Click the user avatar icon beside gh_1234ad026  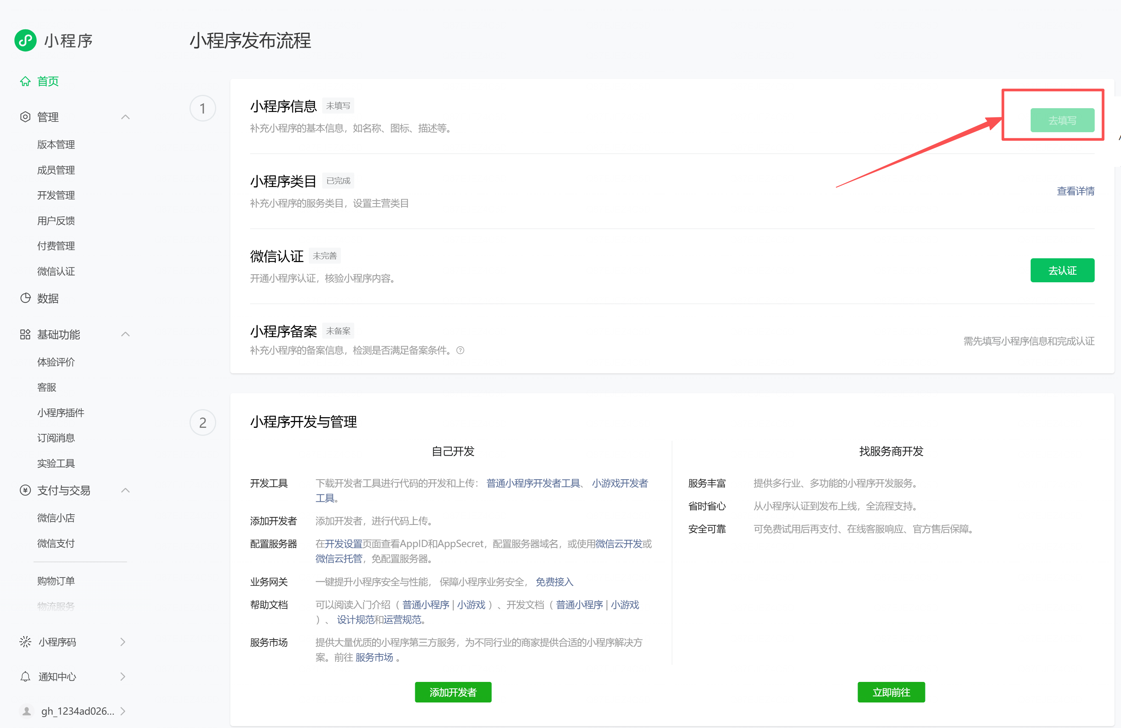coord(27,711)
